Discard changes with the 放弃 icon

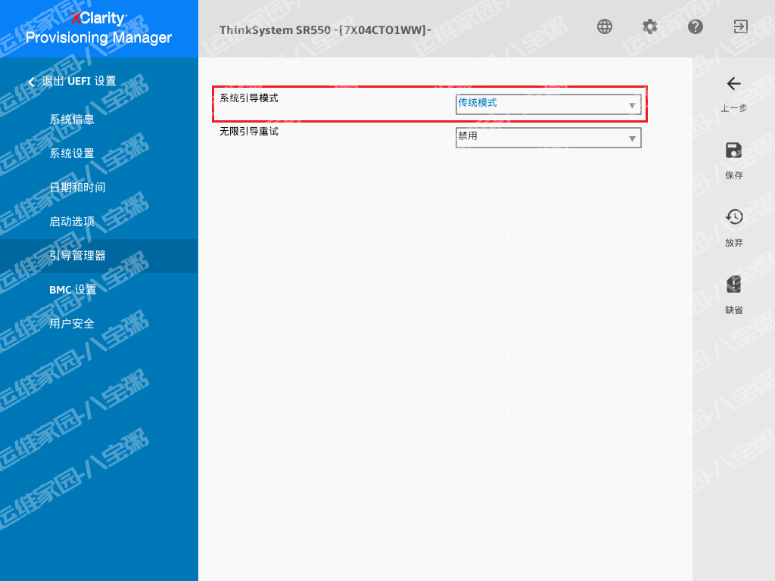click(x=733, y=217)
